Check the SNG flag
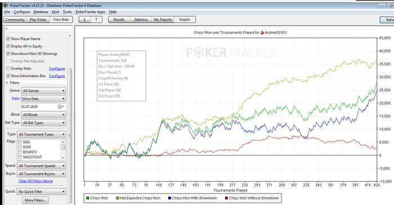The image size is (394, 205). point(20,142)
